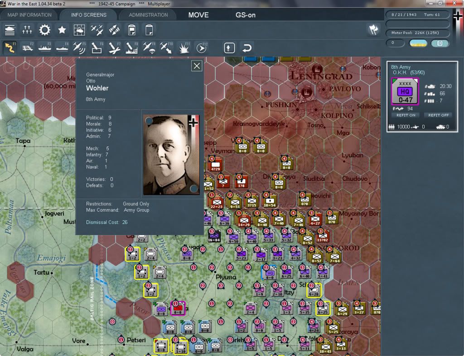464x356 pixels.
Task: Click the Dismissal Cost: 26 text
Action: point(107,222)
